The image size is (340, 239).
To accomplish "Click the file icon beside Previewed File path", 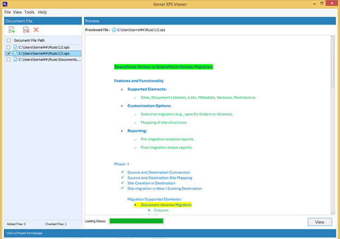I will click(114, 30).
